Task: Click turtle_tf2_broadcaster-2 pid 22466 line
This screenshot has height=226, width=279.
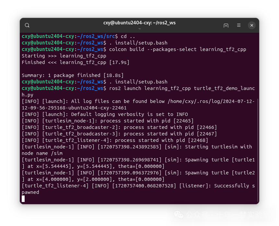Action: tap(119, 127)
